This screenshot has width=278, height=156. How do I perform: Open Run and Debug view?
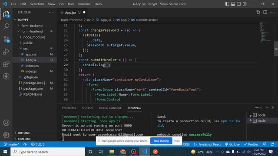pos(6,52)
